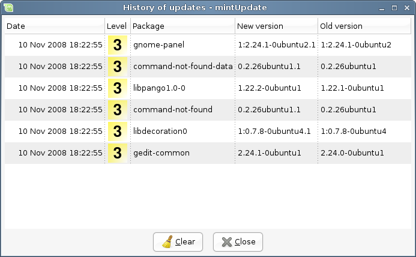This screenshot has width=416, height=257.
Task: Close the history dialog with Close button
Action: click(238, 242)
